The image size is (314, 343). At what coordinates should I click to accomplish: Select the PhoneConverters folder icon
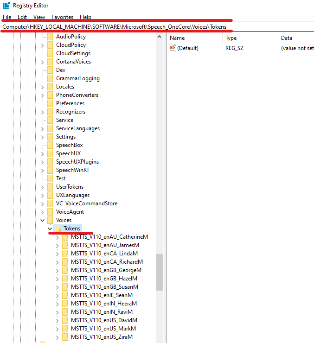(51, 95)
